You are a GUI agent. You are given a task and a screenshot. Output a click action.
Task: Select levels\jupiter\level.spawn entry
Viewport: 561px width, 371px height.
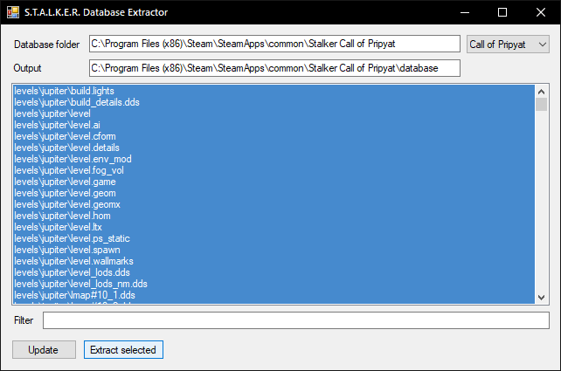(x=274, y=250)
